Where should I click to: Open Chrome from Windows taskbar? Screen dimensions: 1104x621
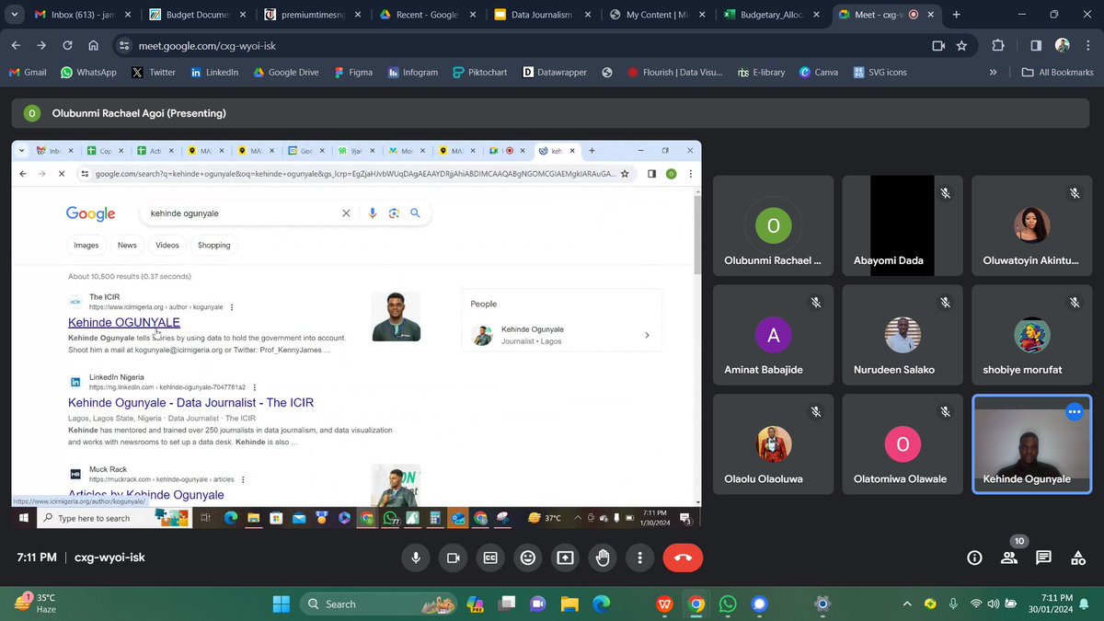click(x=696, y=604)
